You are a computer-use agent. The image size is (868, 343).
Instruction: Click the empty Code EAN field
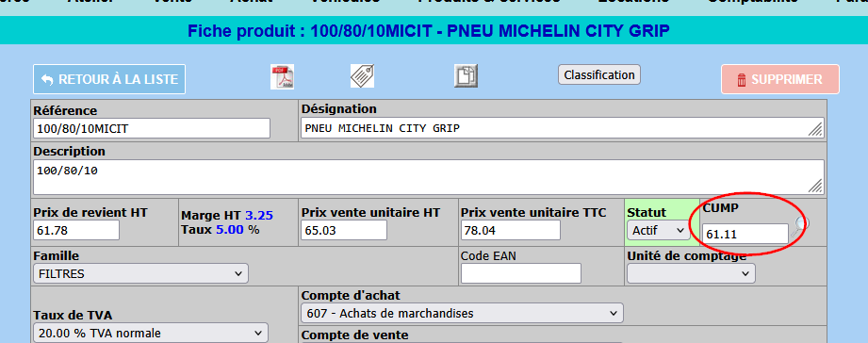coord(521,273)
